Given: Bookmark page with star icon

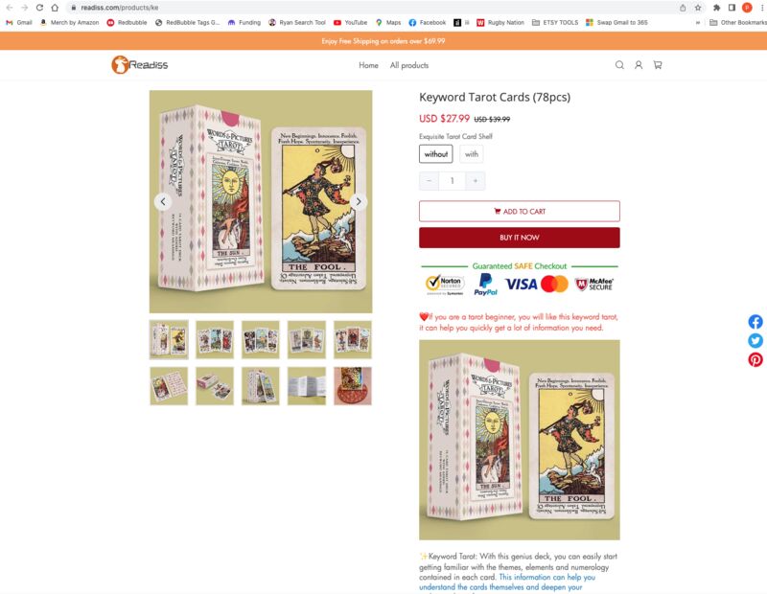Looking at the screenshot, I should [698, 8].
